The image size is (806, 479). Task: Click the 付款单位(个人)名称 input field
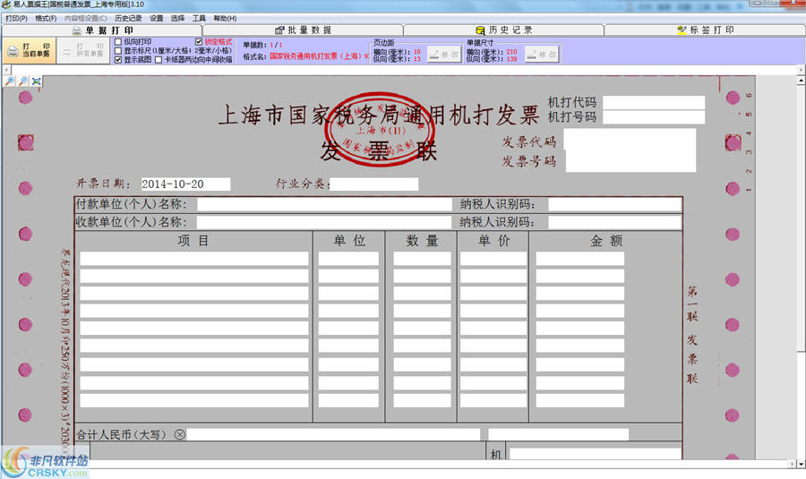click(324, 204)
